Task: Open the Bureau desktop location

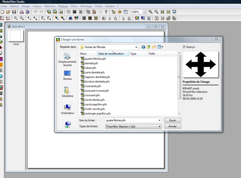Action: point(67,75)
